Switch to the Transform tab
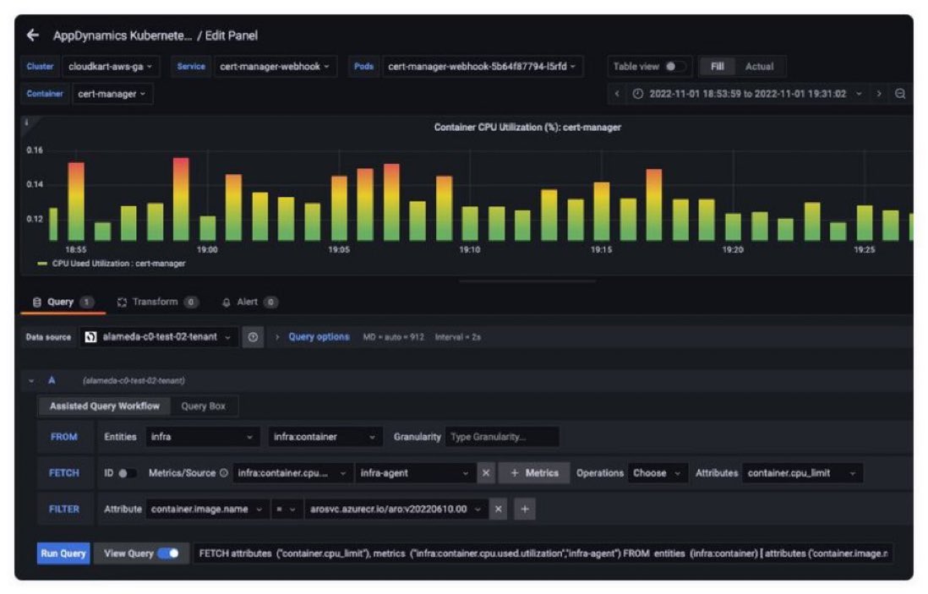Screen dimensions: 928x594 point(157,302)
